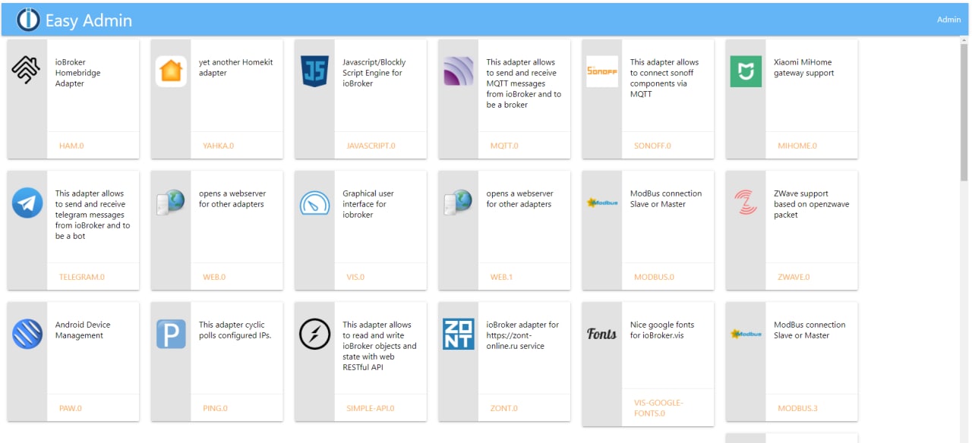Viewport: 972px width, 443px height.
Task: Click the Modbus logo in modbus.0 card
Action: pos(602,203)
